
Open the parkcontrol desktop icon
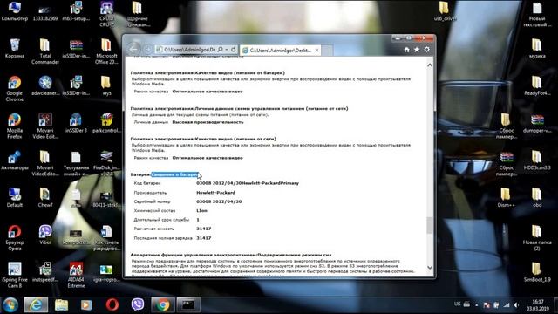(x=106, y=123)
